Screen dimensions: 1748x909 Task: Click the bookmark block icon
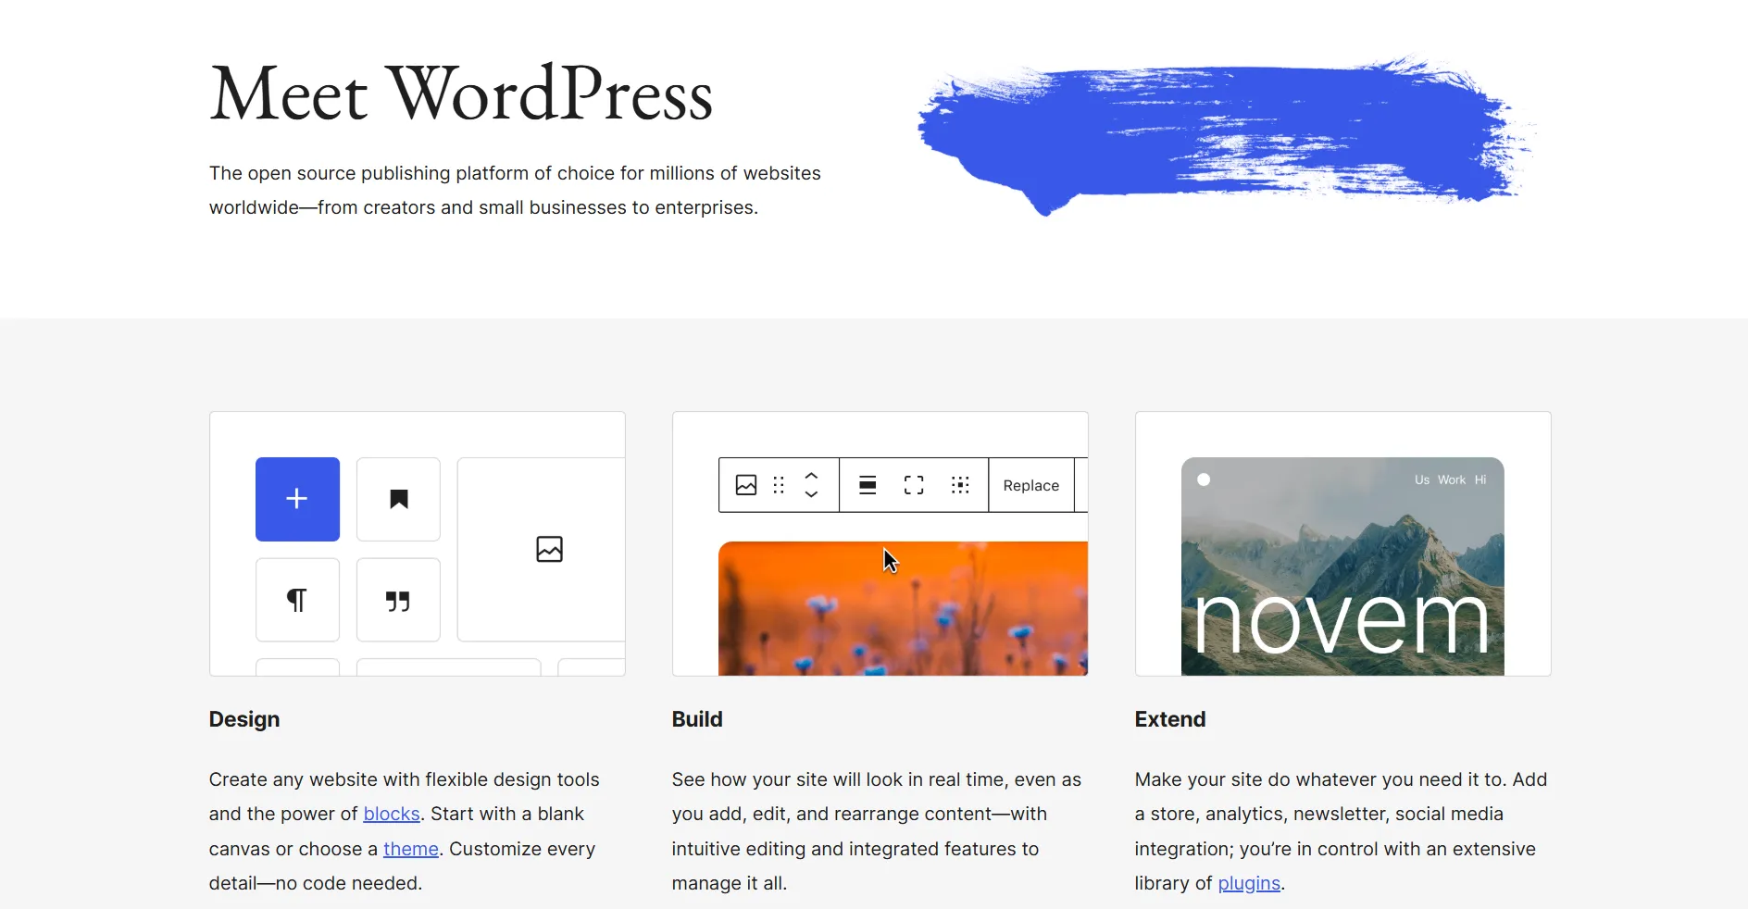398,499
